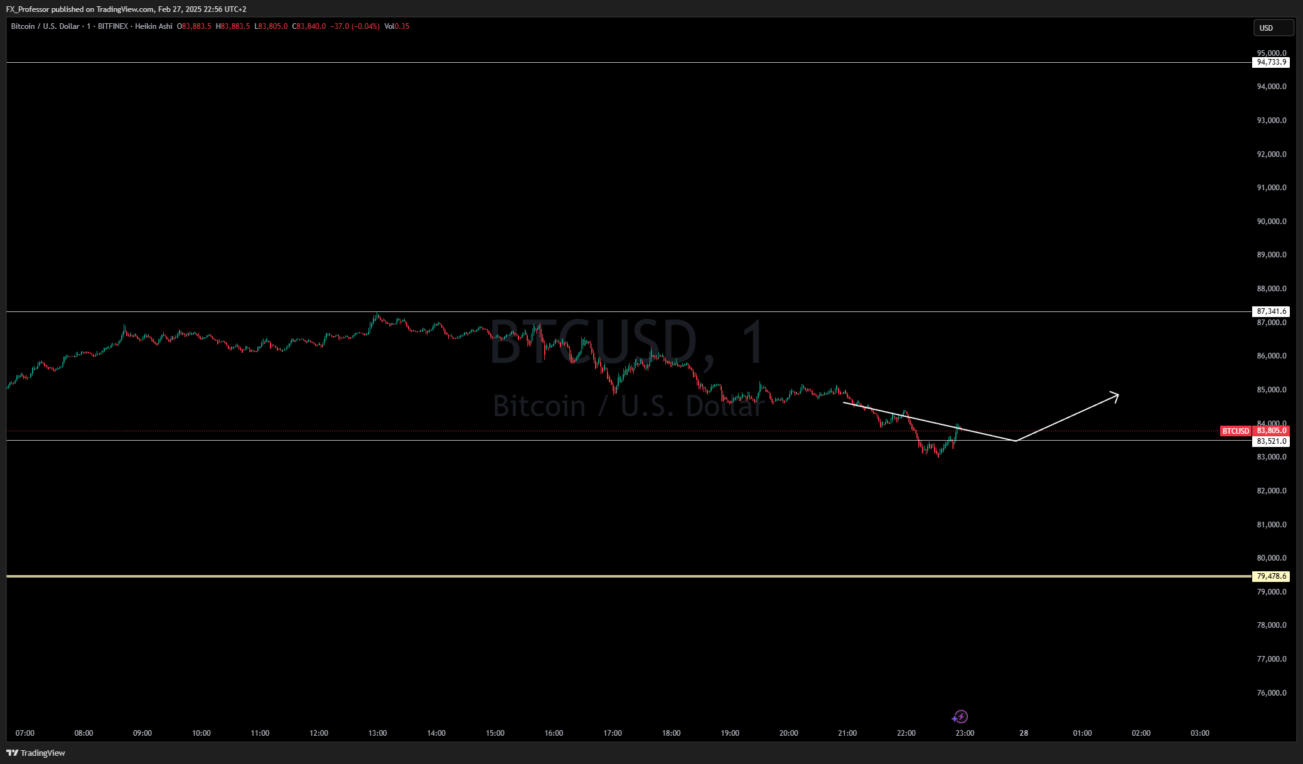Image resolution: width=1303 pixels, height=764 pixels.
Task: Click the BITFINEX exchange name in header
Action: (x=113, y=26)
